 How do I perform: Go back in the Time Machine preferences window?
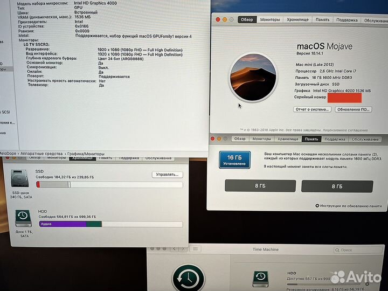(174, 248)
